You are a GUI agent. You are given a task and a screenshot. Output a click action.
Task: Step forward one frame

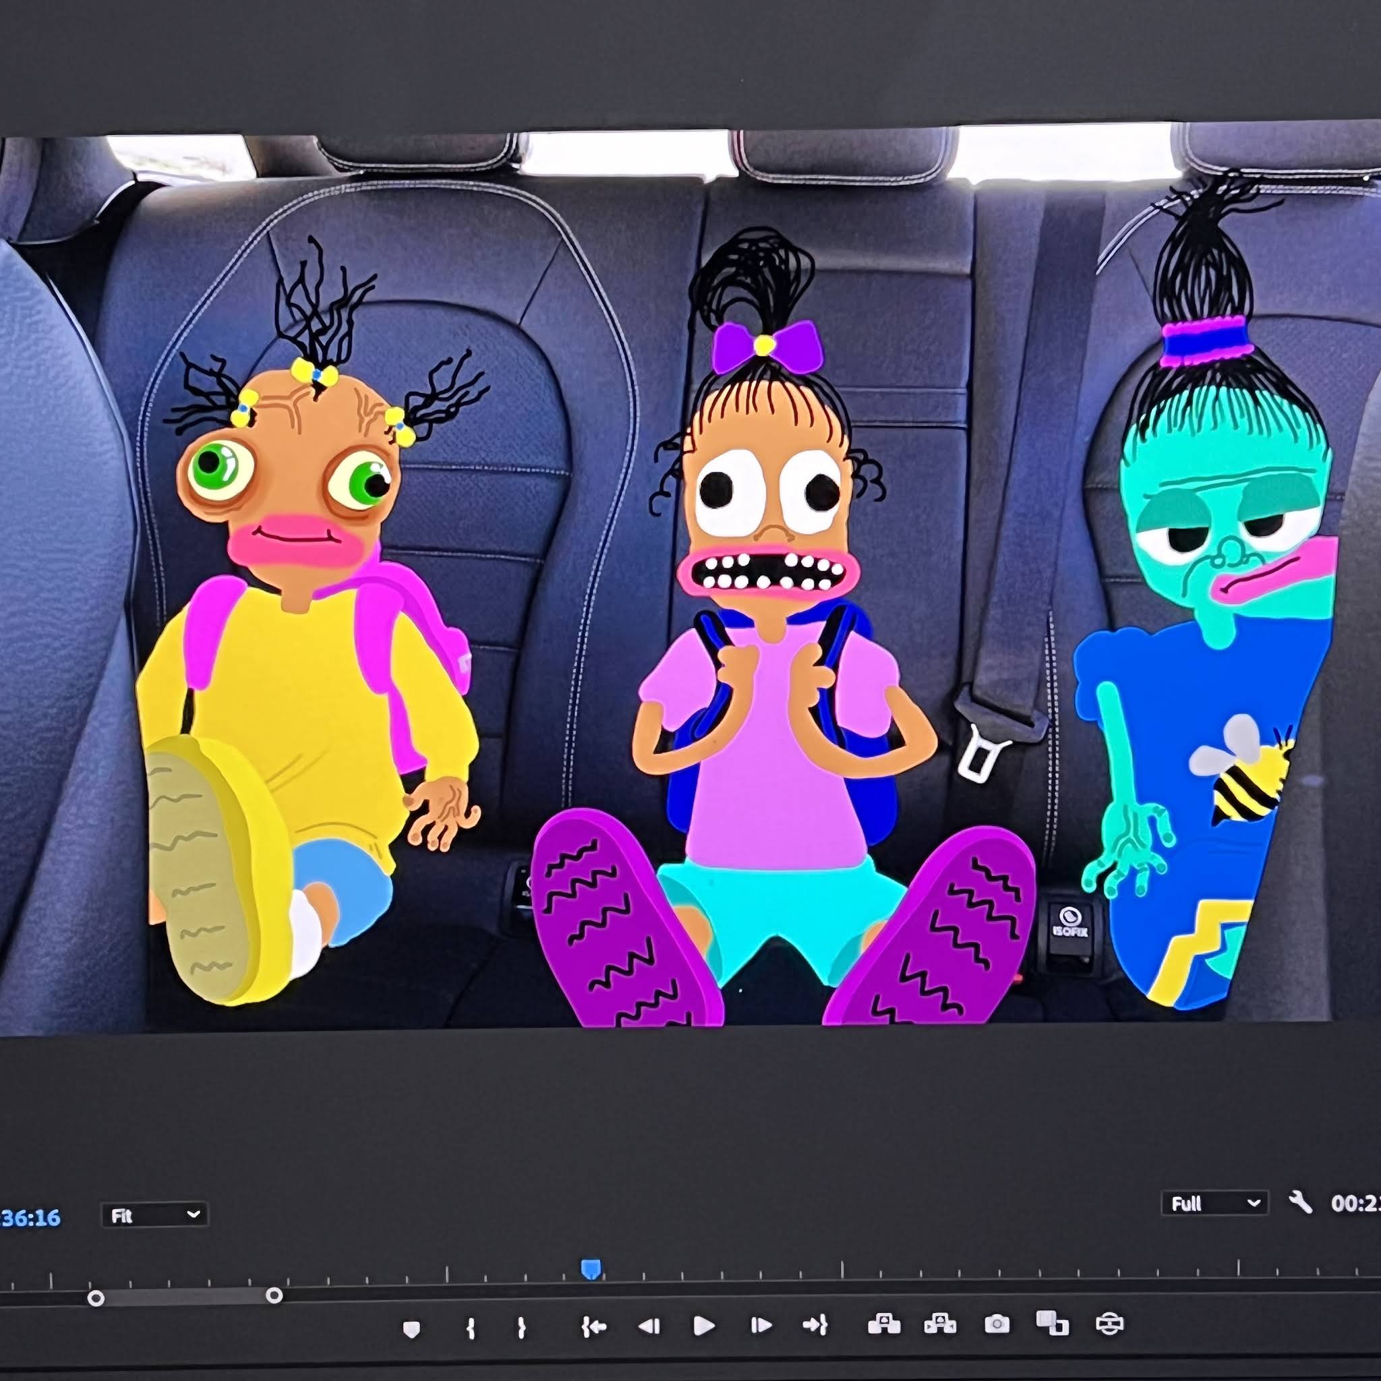761,1326
